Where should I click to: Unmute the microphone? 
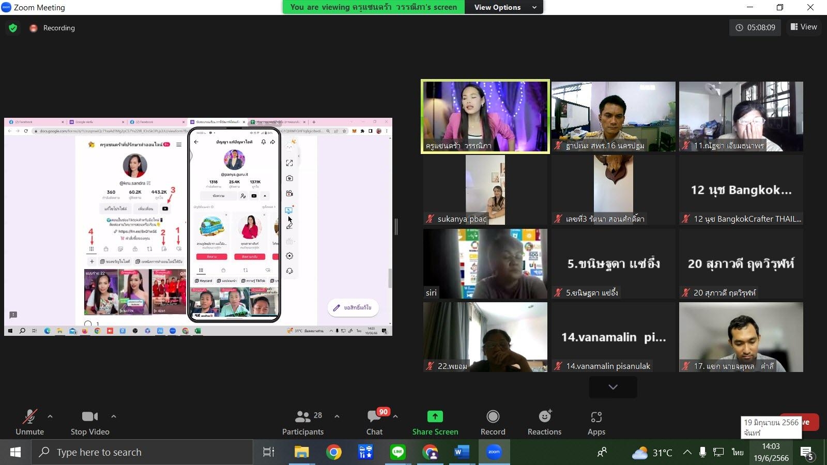[x=29, y=422]
